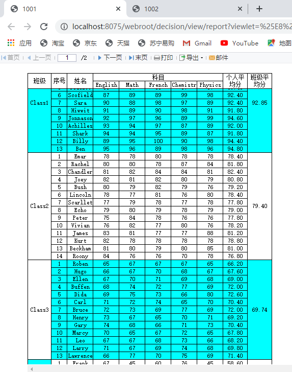Send report by 邮件 email button
Image resolution: width=292 pixels, height=372 pixels.
[x=219, y=58]
